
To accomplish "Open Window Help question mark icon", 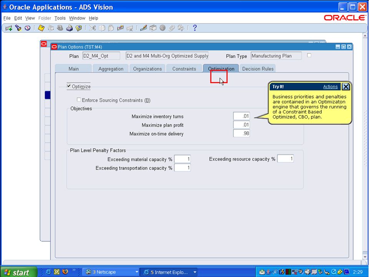I will click(194, 28).
